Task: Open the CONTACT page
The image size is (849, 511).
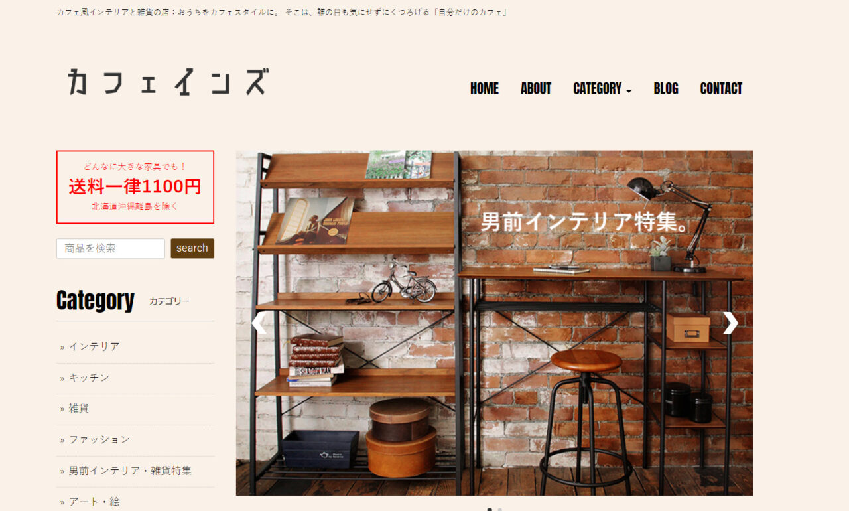Action: 721,89
